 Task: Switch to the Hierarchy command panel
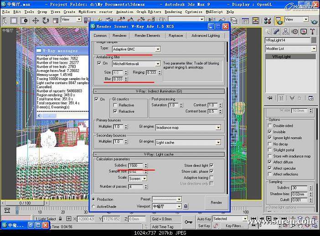click(285, 31)
